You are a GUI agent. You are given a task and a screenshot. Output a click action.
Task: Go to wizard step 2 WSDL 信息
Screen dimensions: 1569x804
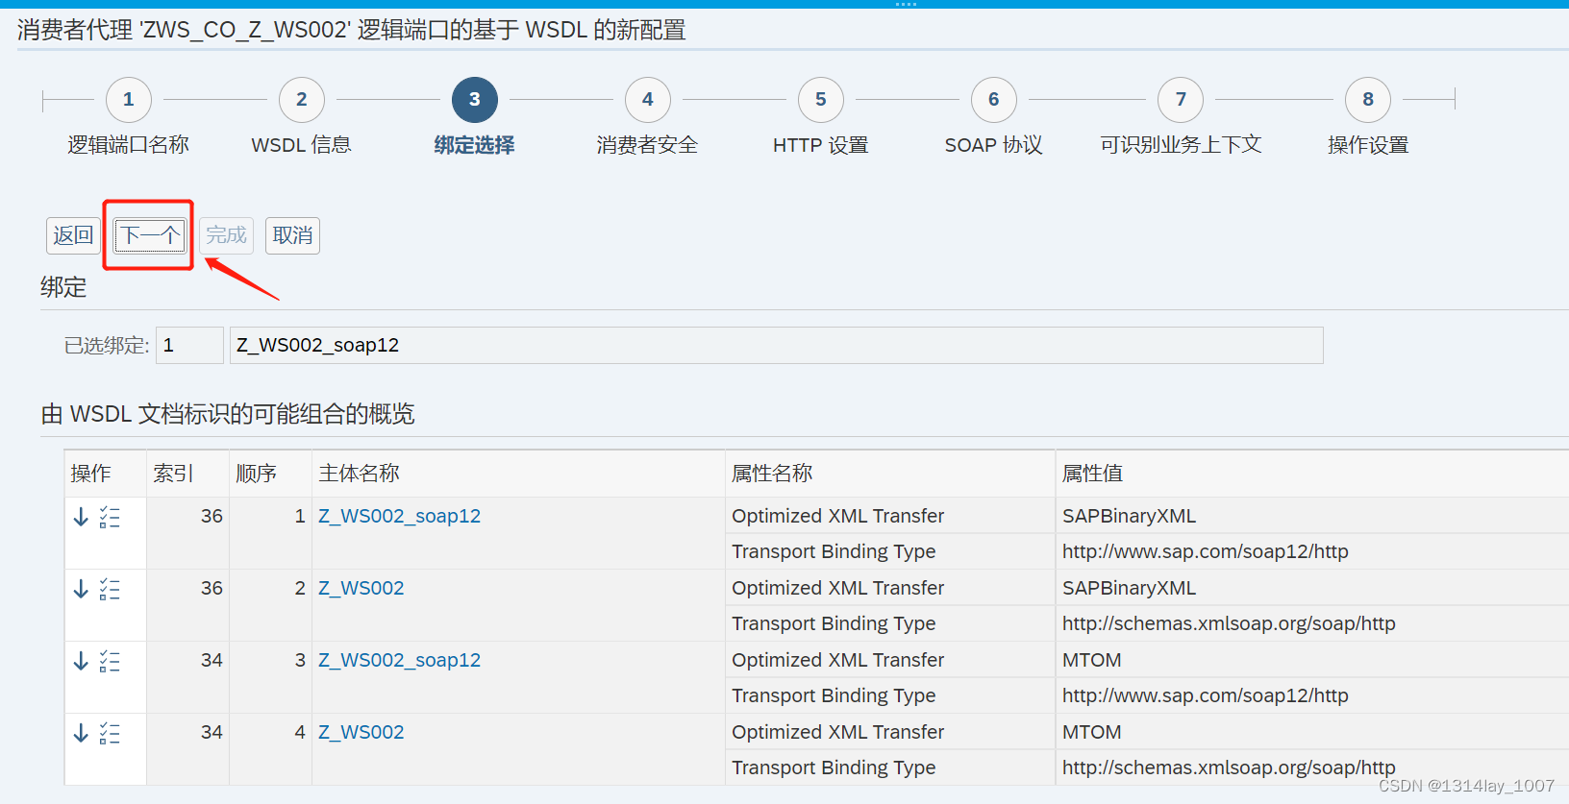[302, 100]
